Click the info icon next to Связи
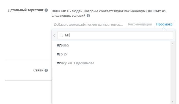 tap(46, 70)
